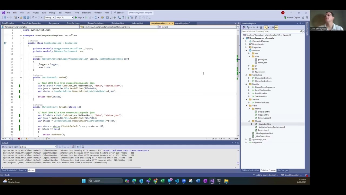346x195 pixels.
Task: Open Zoom from the taskbar
Action: point(184,181)
